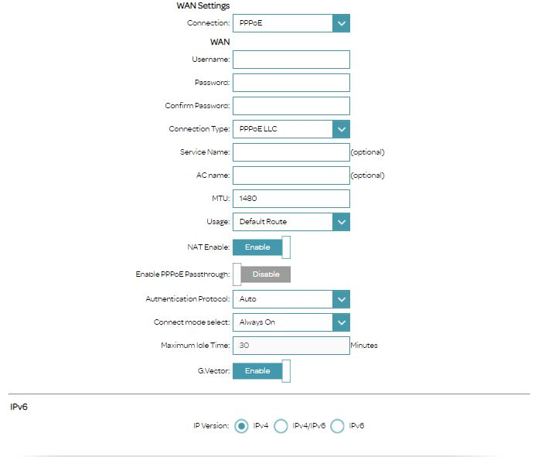
Task: Expand the Connection Type dropdown arrow
Action: [x=341, y=129]
